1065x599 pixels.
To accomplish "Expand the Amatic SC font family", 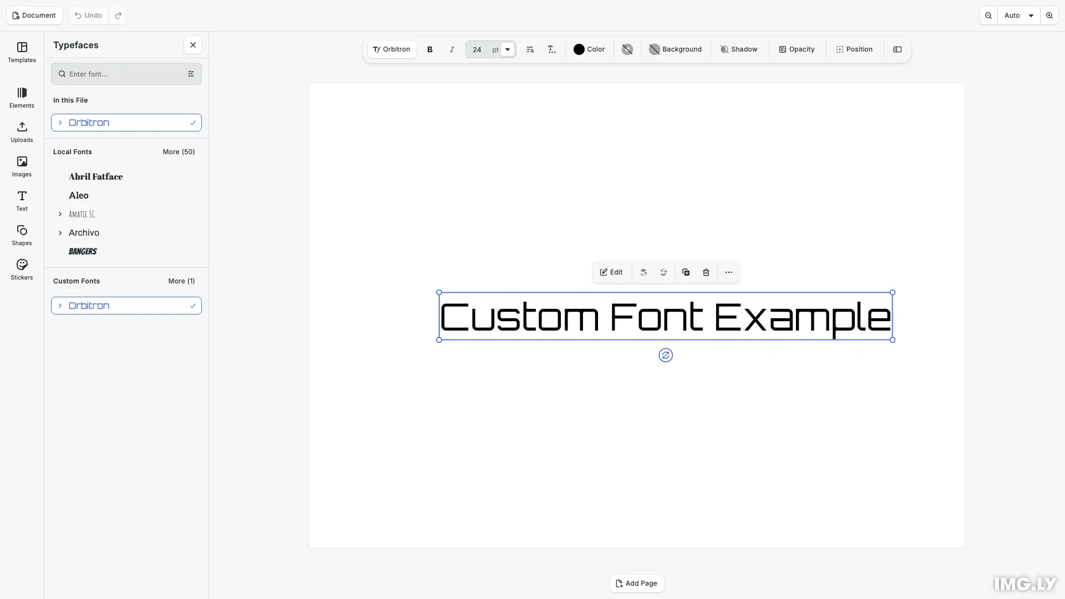I will point(60,214).
